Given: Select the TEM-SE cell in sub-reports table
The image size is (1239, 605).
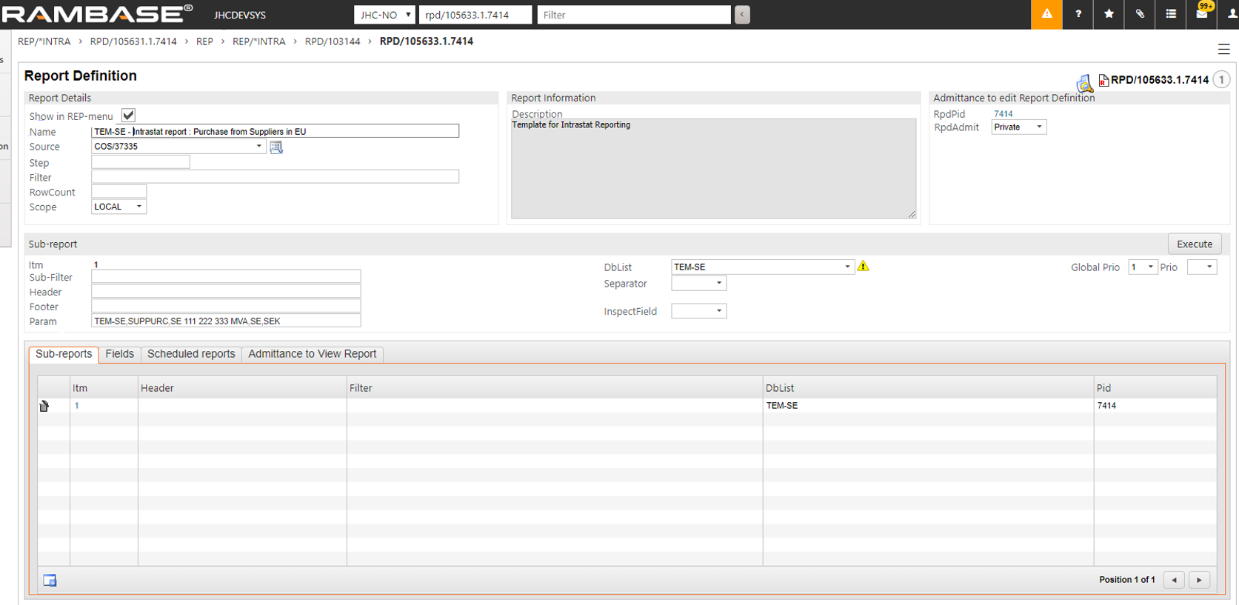Looking at the screenshot, I should (x=928, y=406).
